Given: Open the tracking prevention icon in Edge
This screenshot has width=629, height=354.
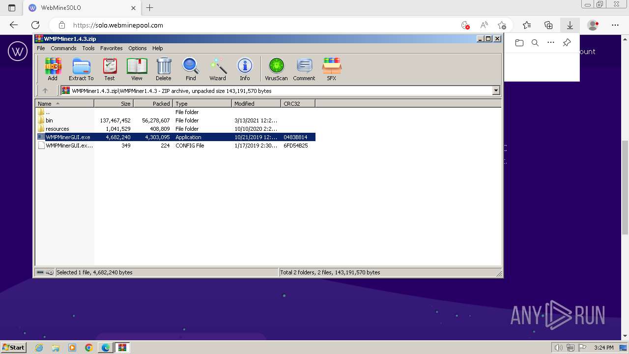Looking at the screenshot, I should coord(465,25).
